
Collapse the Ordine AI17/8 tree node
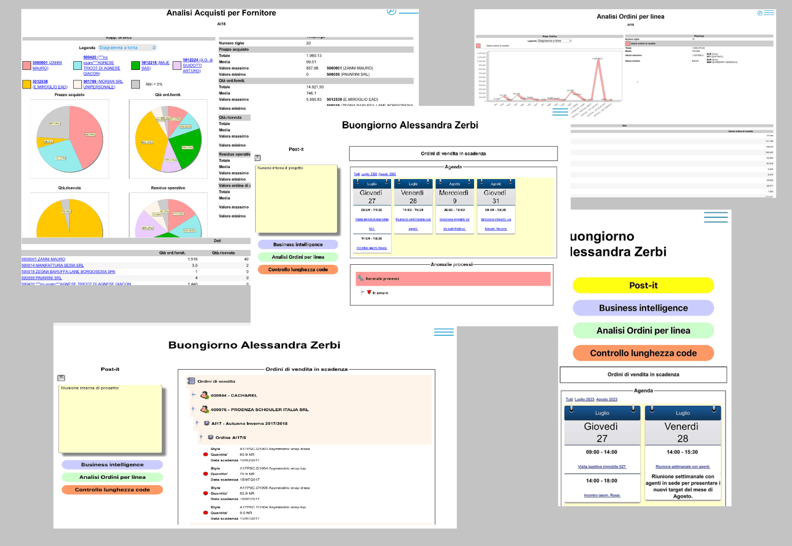[200, 437]
